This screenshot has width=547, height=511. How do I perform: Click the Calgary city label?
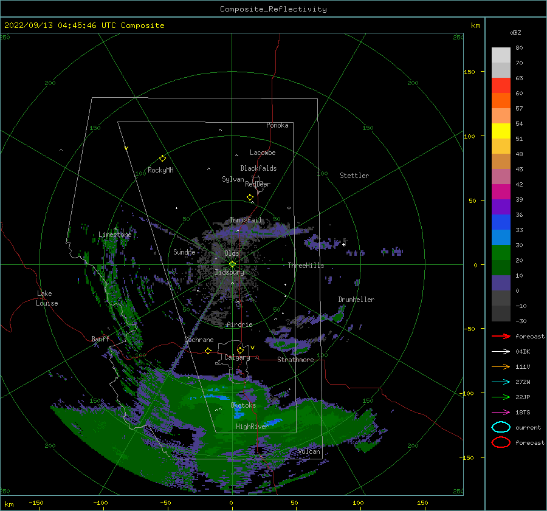pos(237,357)
